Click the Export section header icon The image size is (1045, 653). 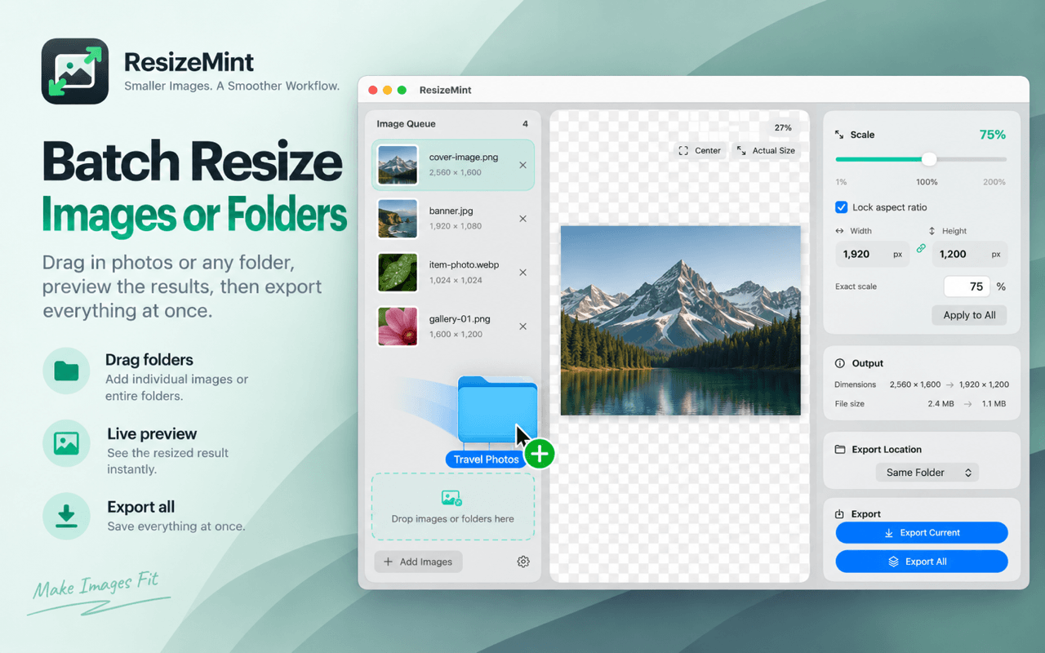[840, 514]
